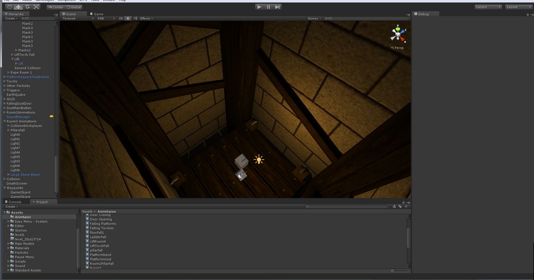Expand the Pillarsfall object
The width and height of the screenshot is (534, 280).
point(8,130)
